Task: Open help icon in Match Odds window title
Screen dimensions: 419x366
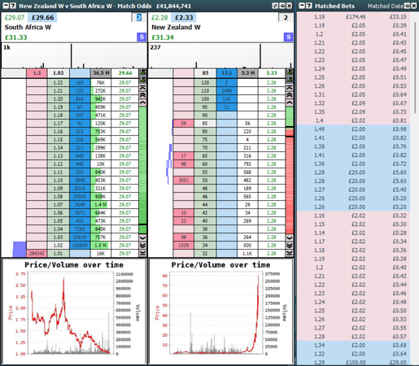Action: 13,6
